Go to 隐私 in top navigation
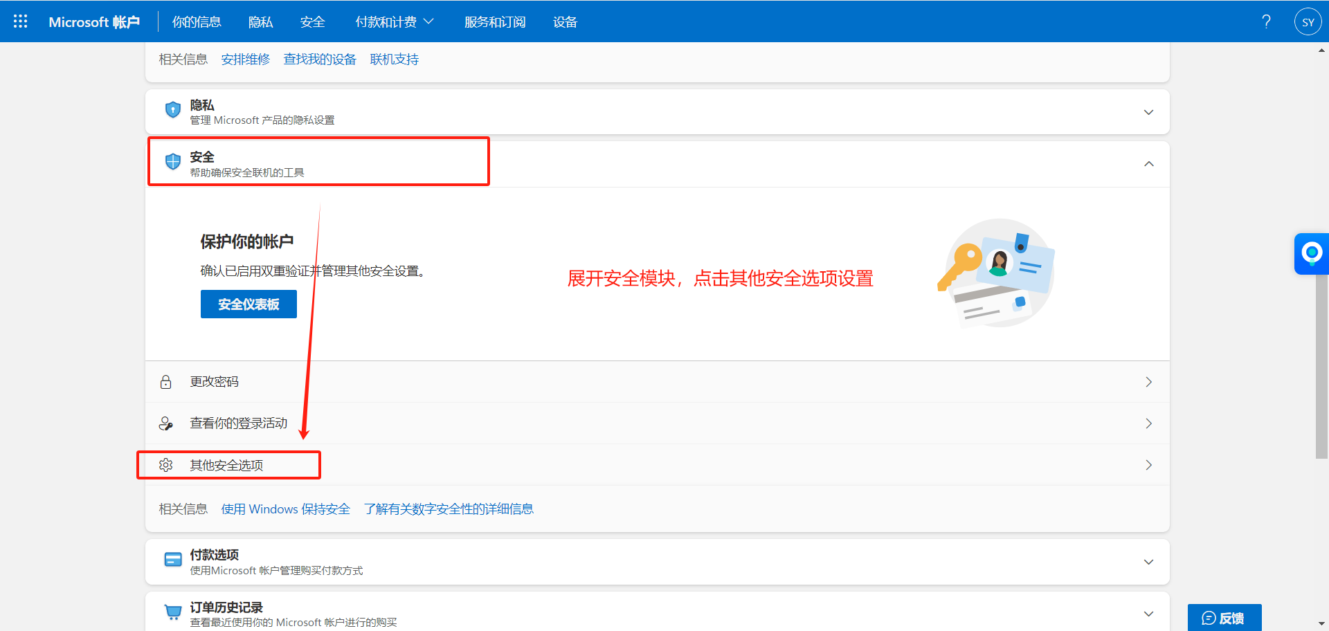Screen dimensions: 1329x631 [261, 22]
